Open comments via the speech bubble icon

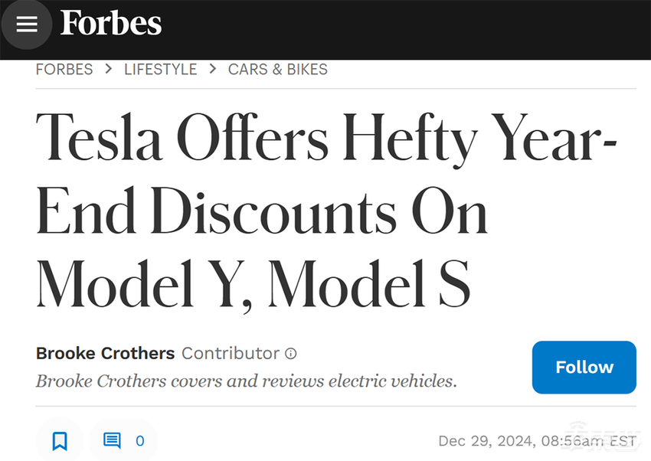(113, 440)
